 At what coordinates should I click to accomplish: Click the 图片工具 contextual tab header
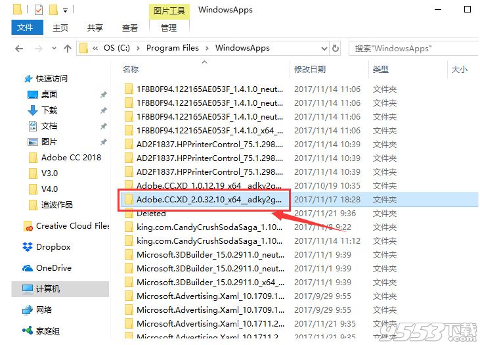[x=169, y=11]
